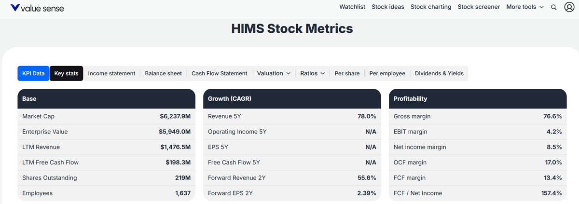Click the HIMS Stock Metrics heading
This screenshot has height=204, width=579.
pyautogui.click(x=292, y=28)
